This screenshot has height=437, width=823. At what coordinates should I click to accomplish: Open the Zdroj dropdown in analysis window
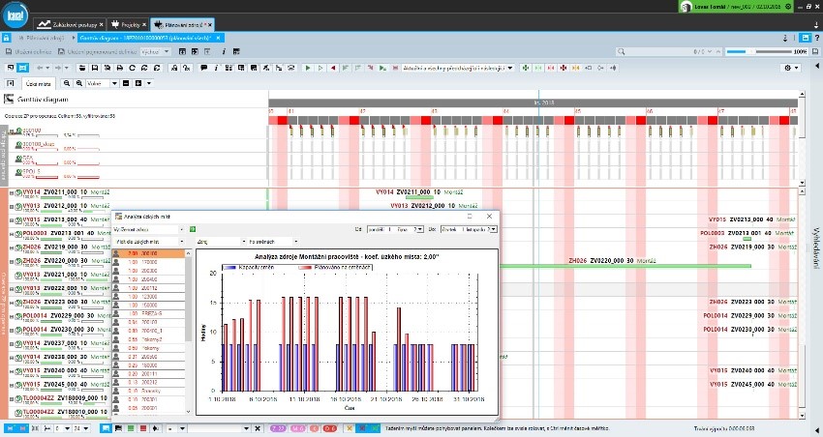(x=221, y=242)
